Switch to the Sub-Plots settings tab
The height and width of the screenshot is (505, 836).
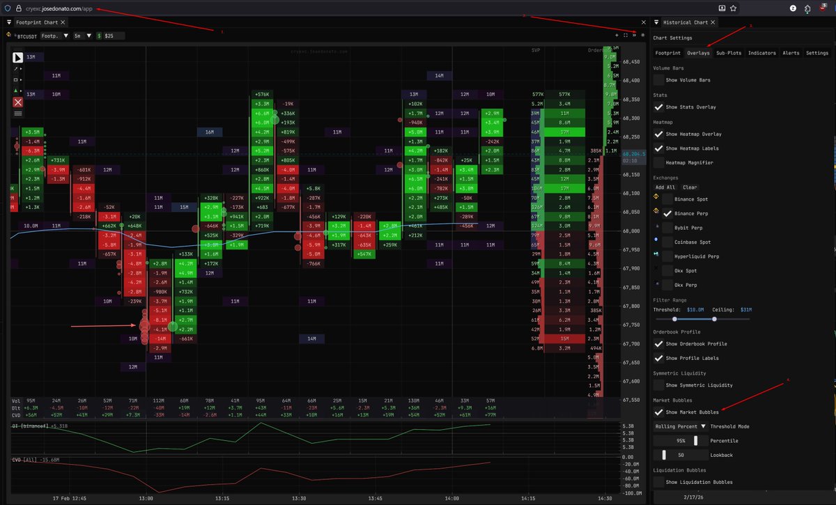pos(729,53)
